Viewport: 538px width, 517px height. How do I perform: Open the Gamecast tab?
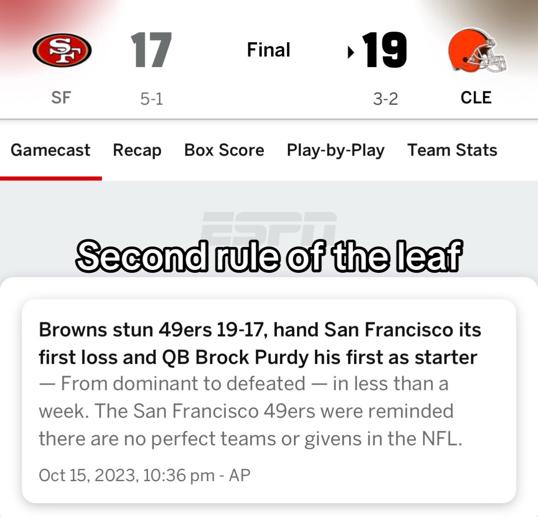pyautogui.click(x=51, y=150)
